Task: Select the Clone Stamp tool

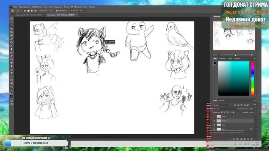Action: [x=11, y=49]
